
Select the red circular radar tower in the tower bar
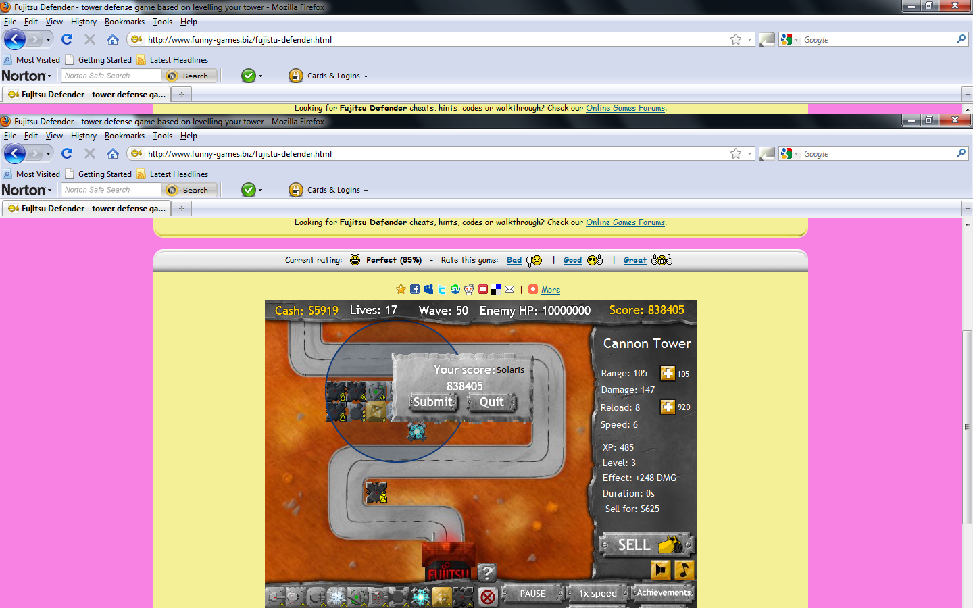pos(378,597)
